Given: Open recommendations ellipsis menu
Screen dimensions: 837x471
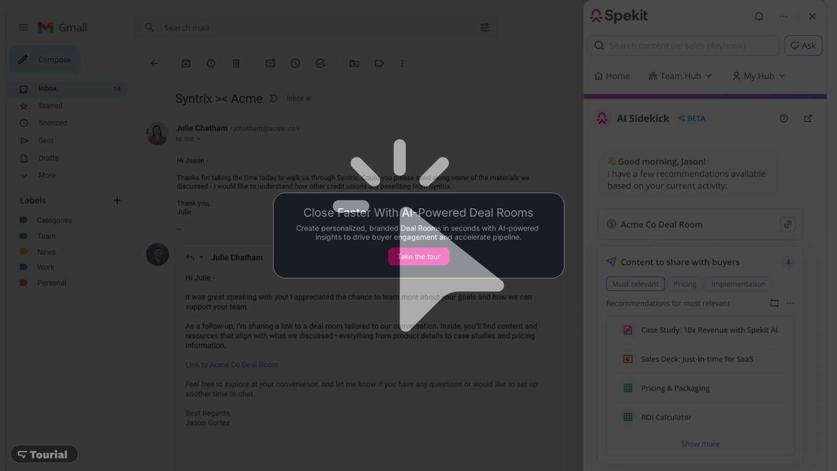Looking at the screenshot, I should (x=790, y=303).
